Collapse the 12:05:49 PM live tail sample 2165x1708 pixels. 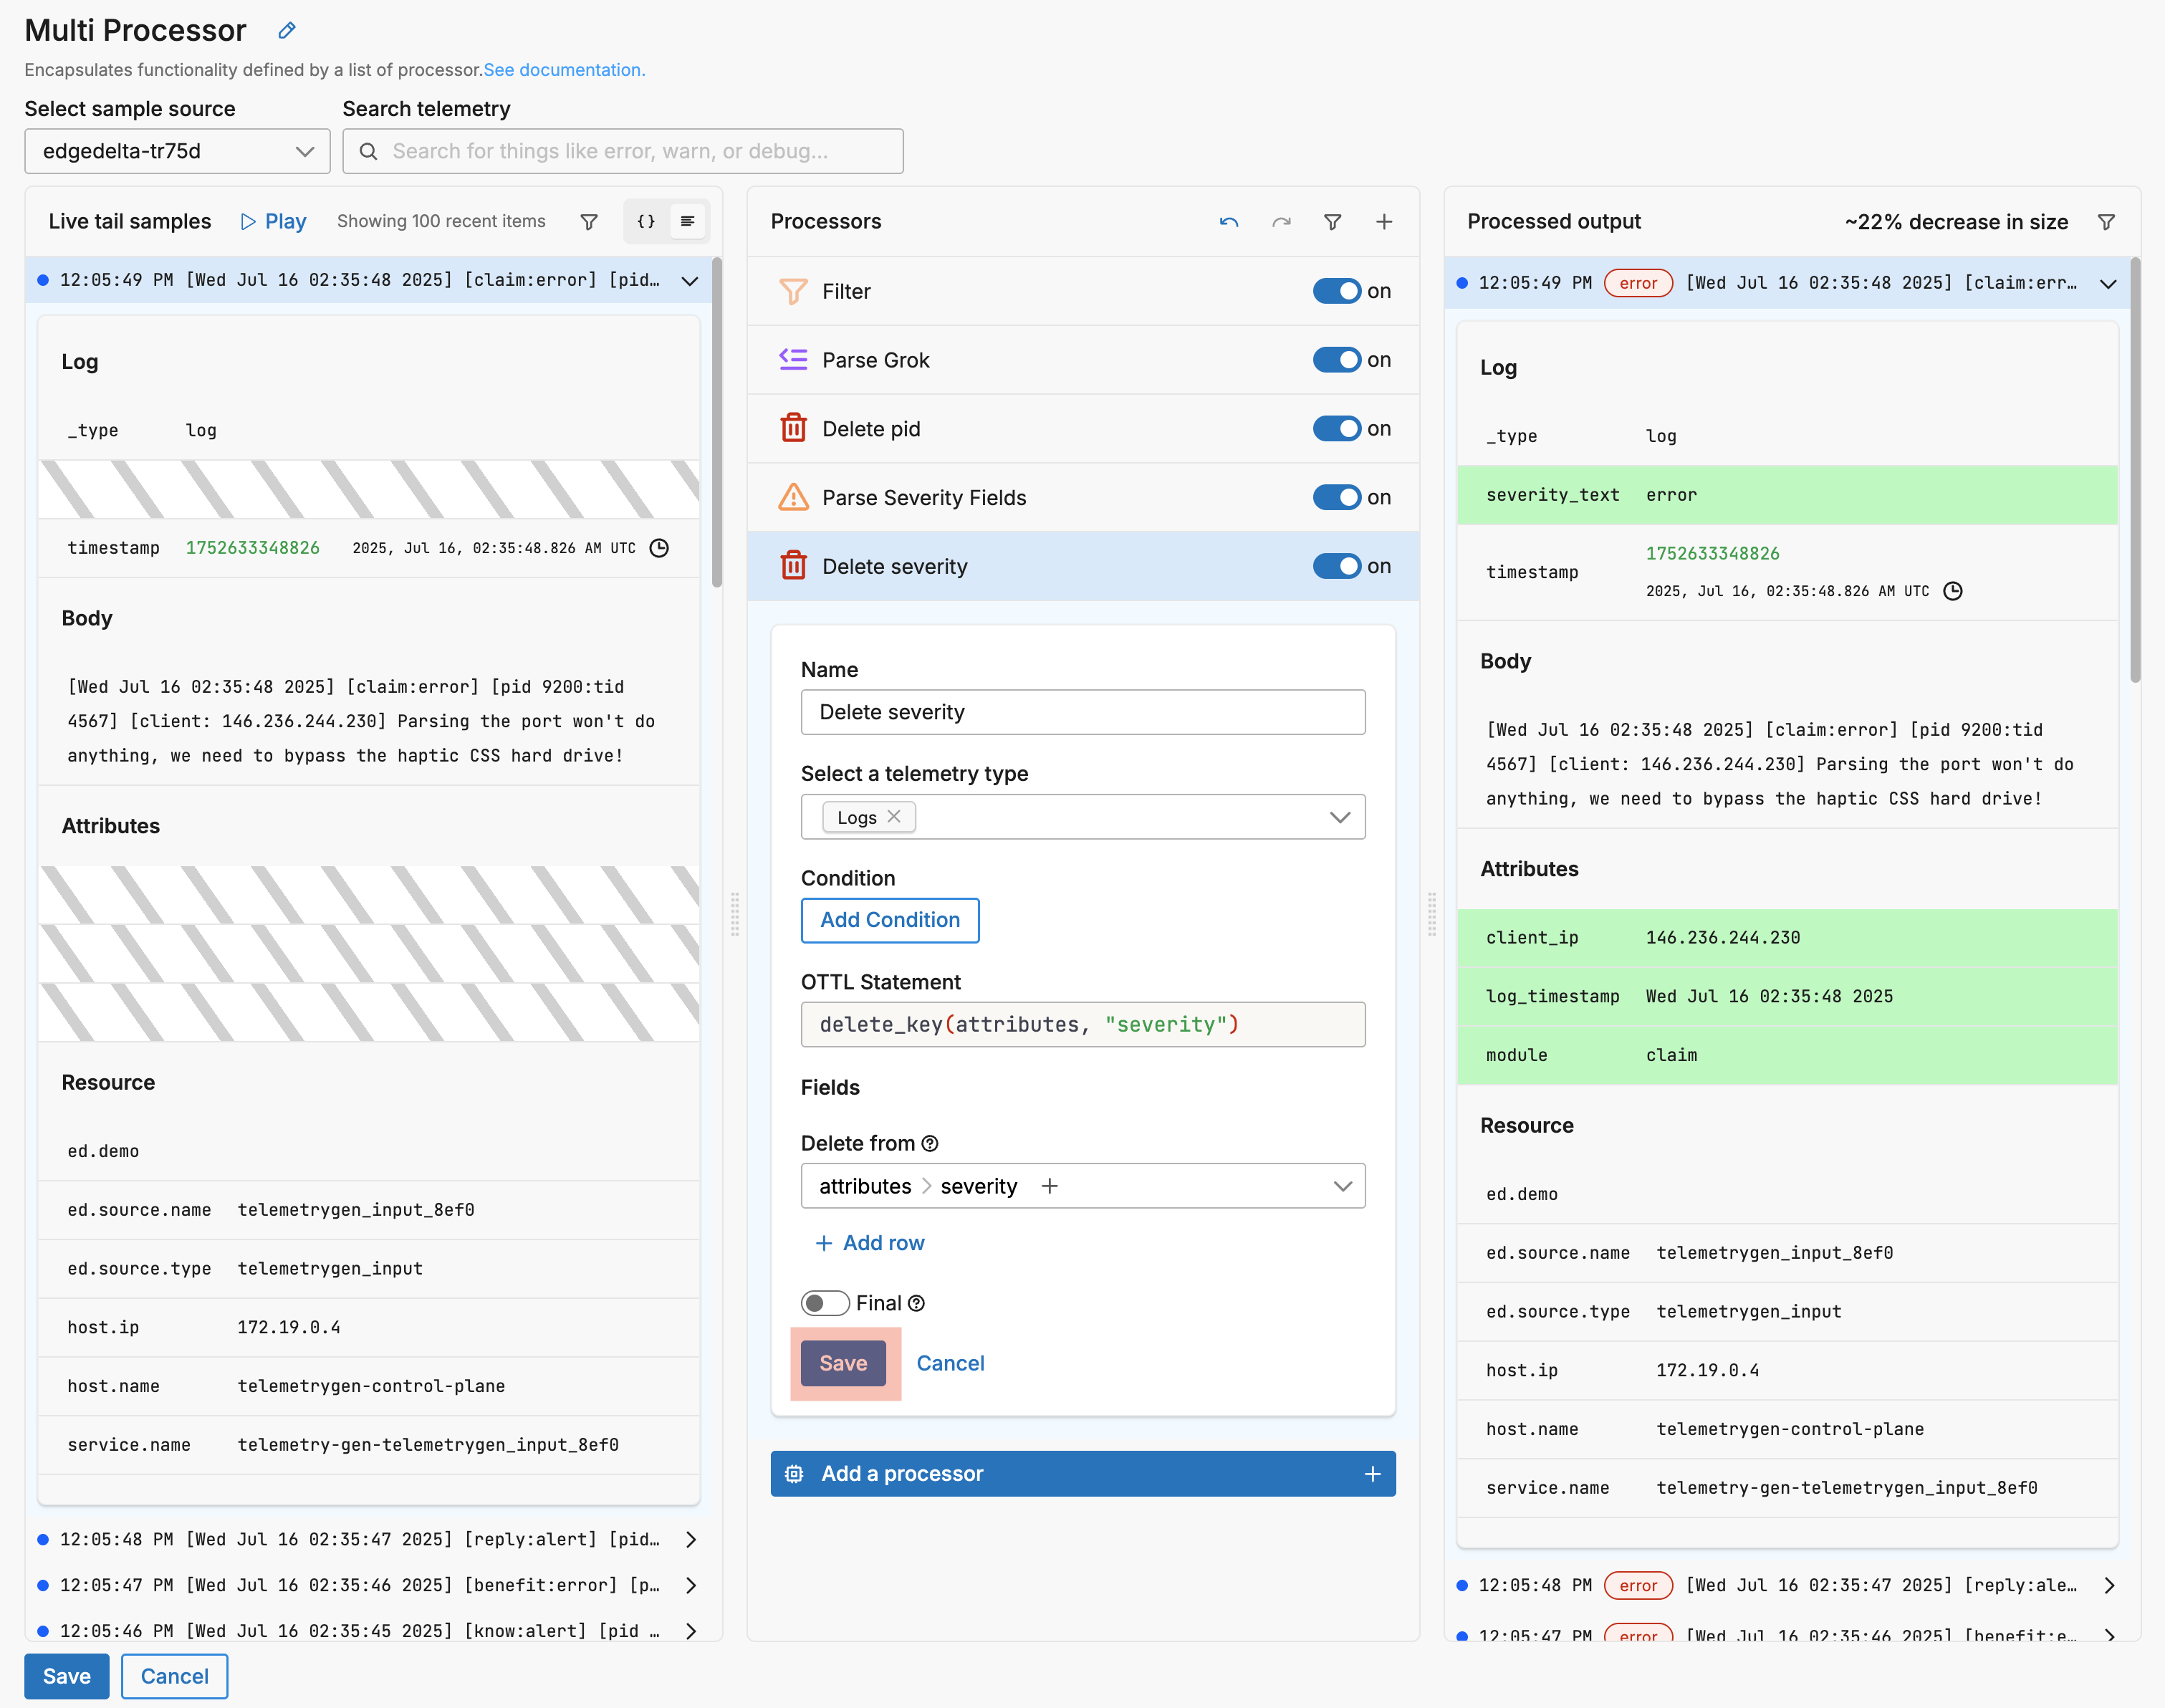click(x=690, y=280)
